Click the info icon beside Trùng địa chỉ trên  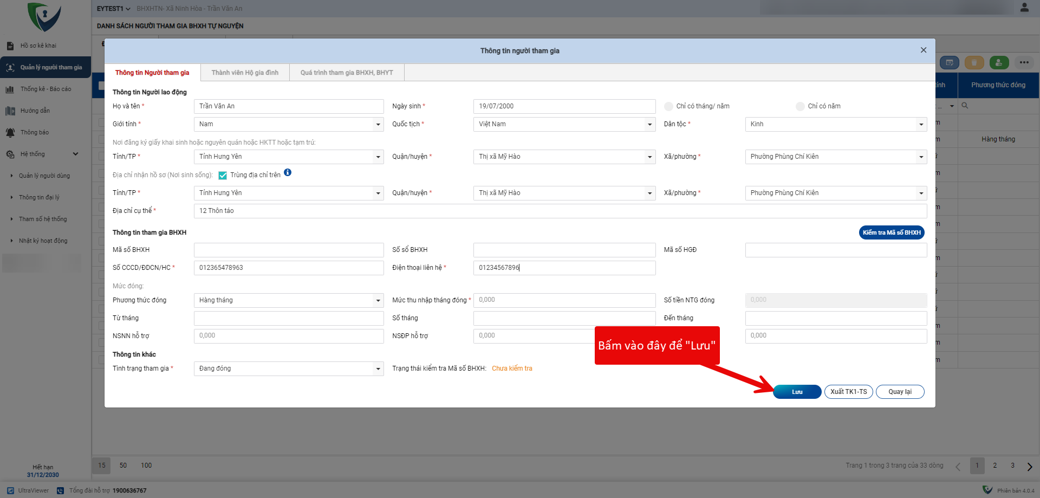(288, 173)
